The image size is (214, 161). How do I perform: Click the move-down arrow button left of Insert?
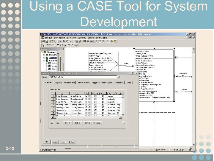click(x=58, y=123)
